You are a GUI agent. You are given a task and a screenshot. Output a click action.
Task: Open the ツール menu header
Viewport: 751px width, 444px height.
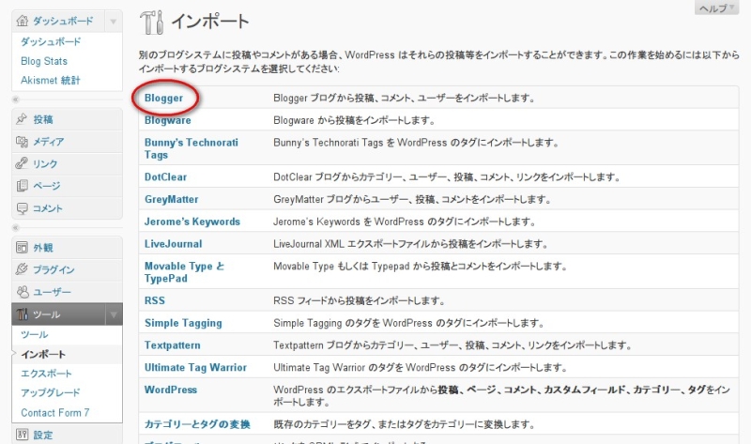(46, 314)
